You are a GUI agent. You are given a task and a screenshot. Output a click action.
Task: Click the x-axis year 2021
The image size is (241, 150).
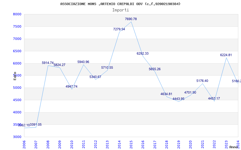202,145
